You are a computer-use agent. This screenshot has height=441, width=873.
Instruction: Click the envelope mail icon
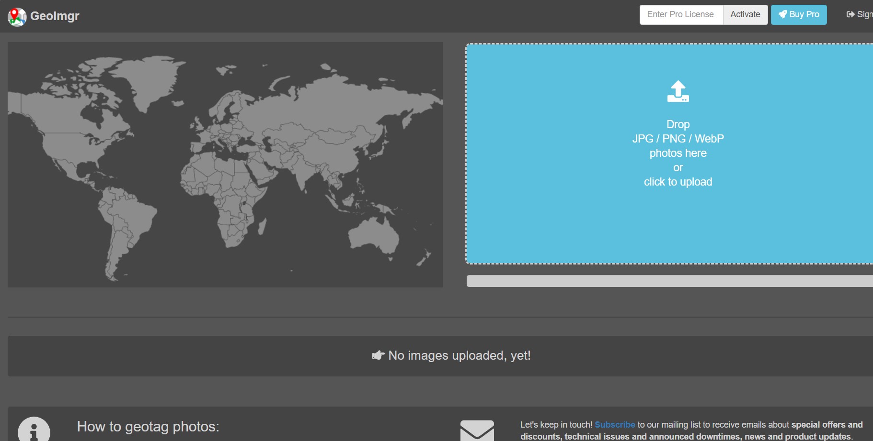pyautogui.click(x=477, y=430)
